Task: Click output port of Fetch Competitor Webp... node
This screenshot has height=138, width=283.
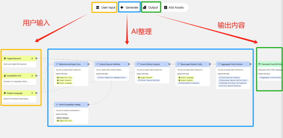Action: coord(88,105)
